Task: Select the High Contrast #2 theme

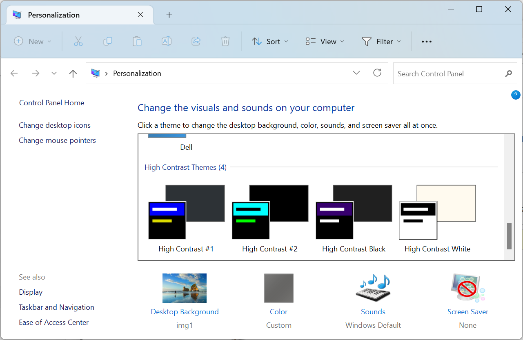Action: (x=270, y=218)
